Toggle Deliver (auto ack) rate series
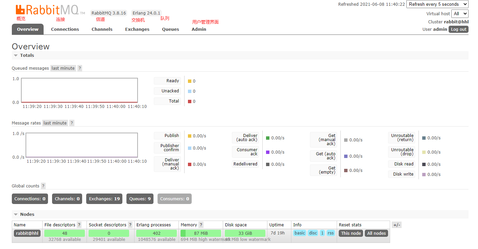The image size is (478, 249). click(245, 138)
